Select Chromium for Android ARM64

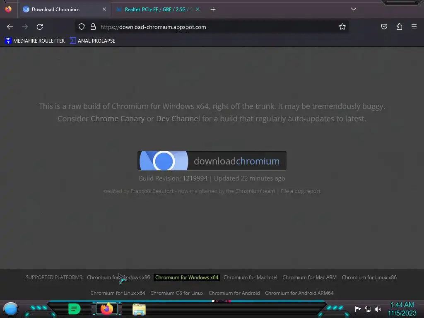[299, 293]
